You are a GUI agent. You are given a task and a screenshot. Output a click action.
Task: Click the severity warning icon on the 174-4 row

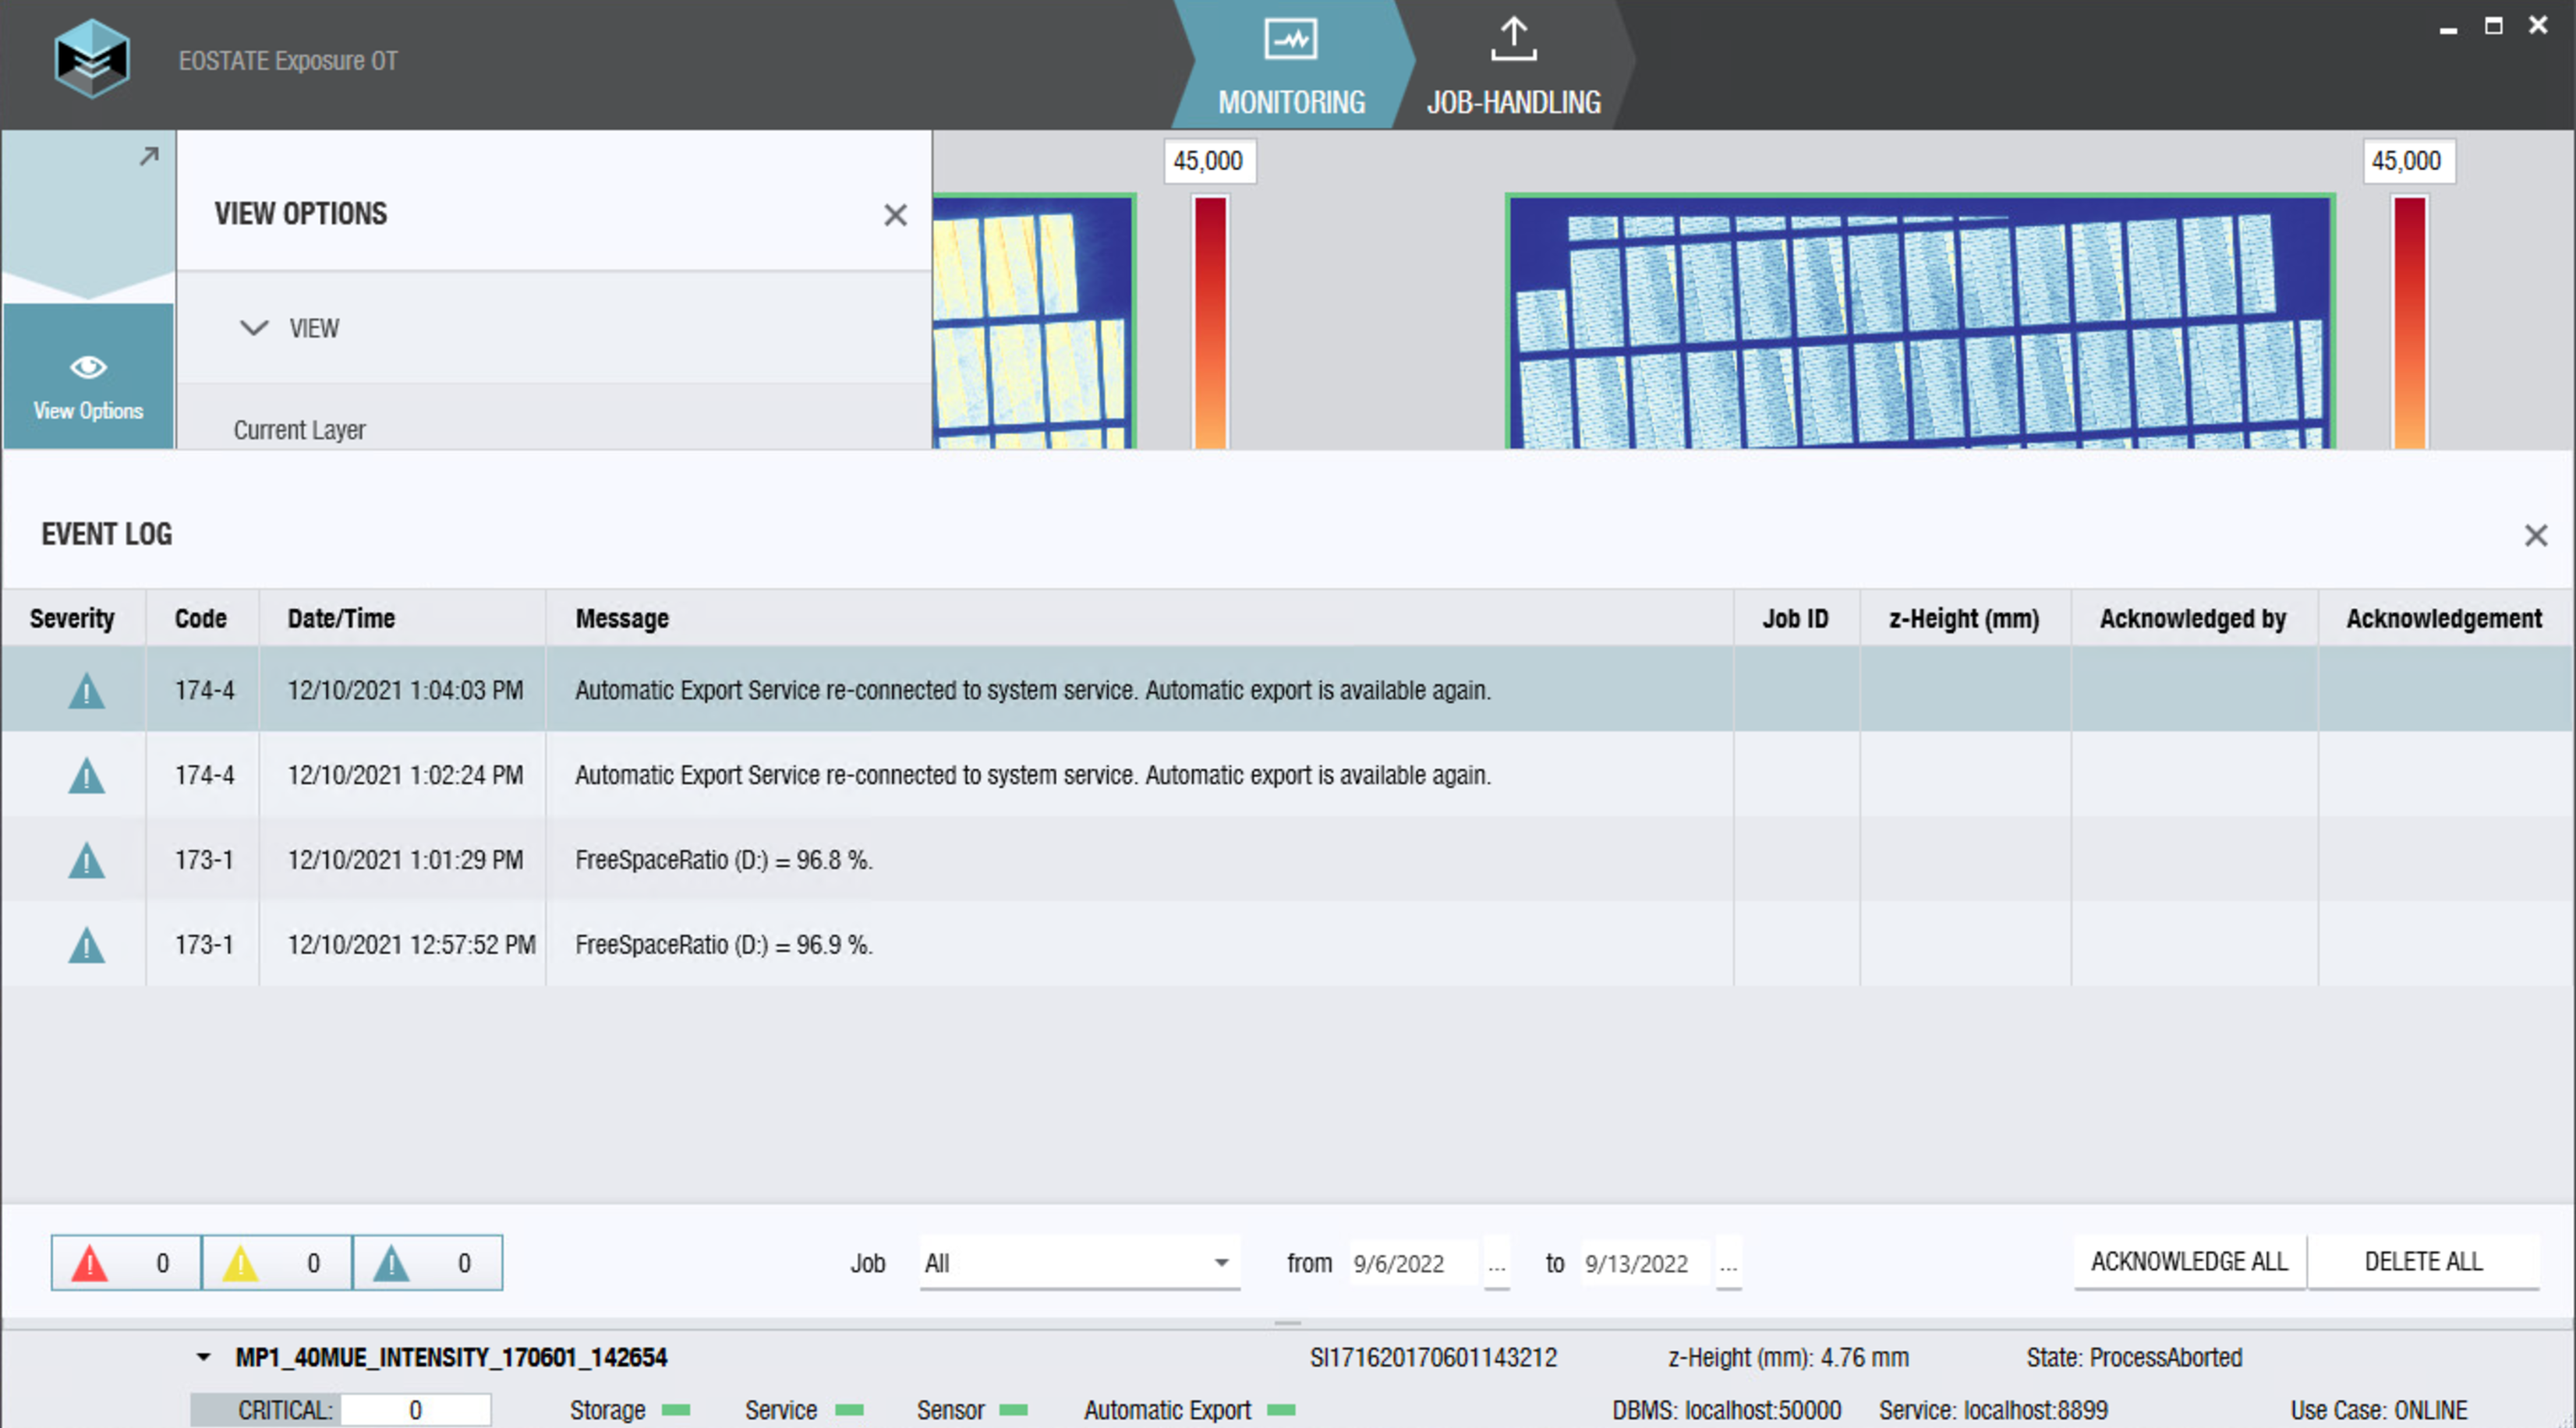coord(87,689)
